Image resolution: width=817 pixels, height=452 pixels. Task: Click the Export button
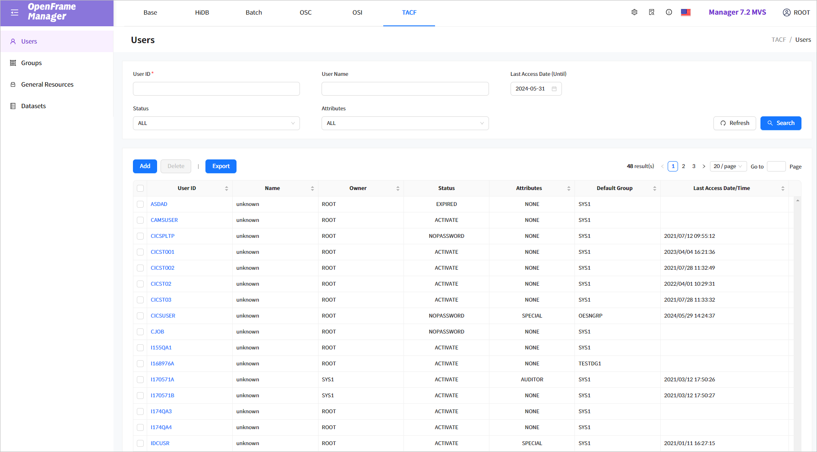click(221, 166)
